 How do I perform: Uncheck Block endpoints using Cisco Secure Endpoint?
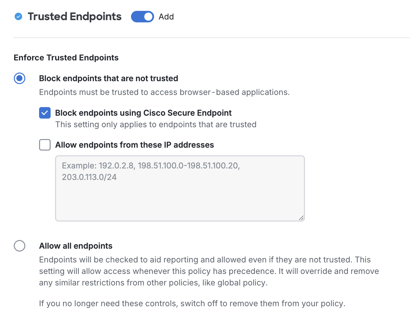click(45, 113)
